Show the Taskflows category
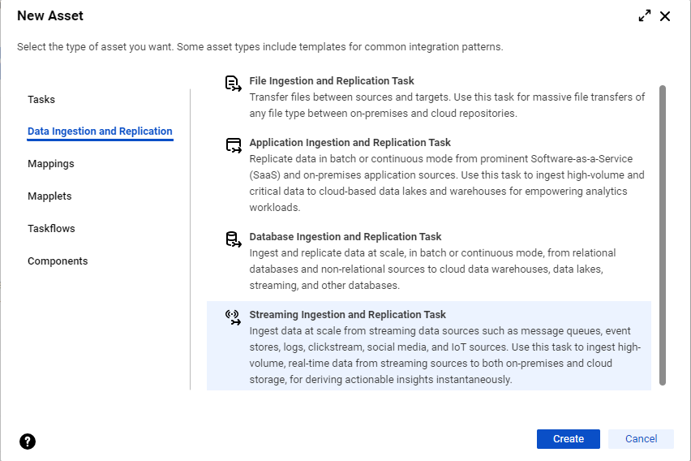Viewport: 691px width, 461px height. (x=52, y=229)
